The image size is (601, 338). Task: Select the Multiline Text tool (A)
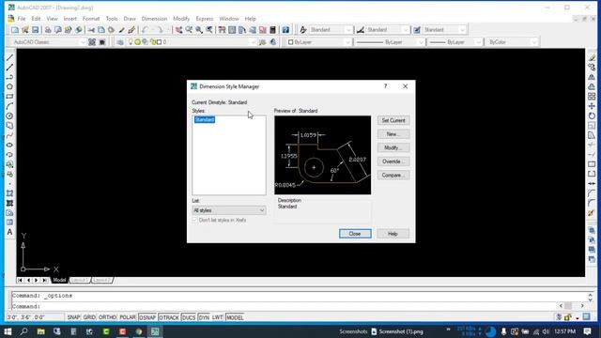tap(9, 232)
